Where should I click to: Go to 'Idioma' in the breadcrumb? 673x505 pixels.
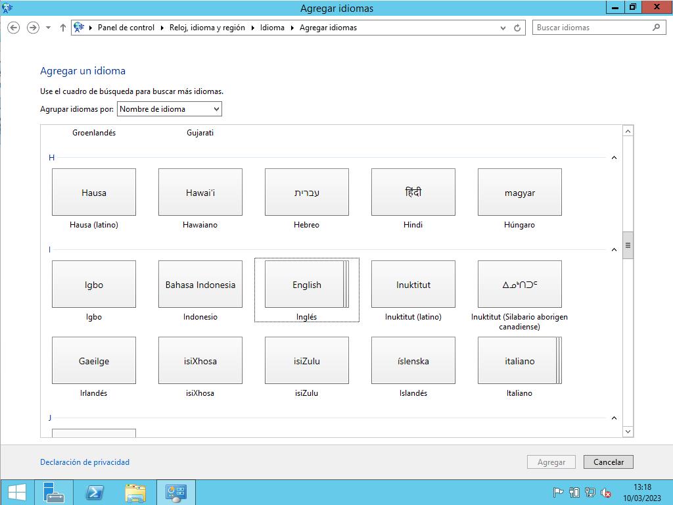pos(272,28)
